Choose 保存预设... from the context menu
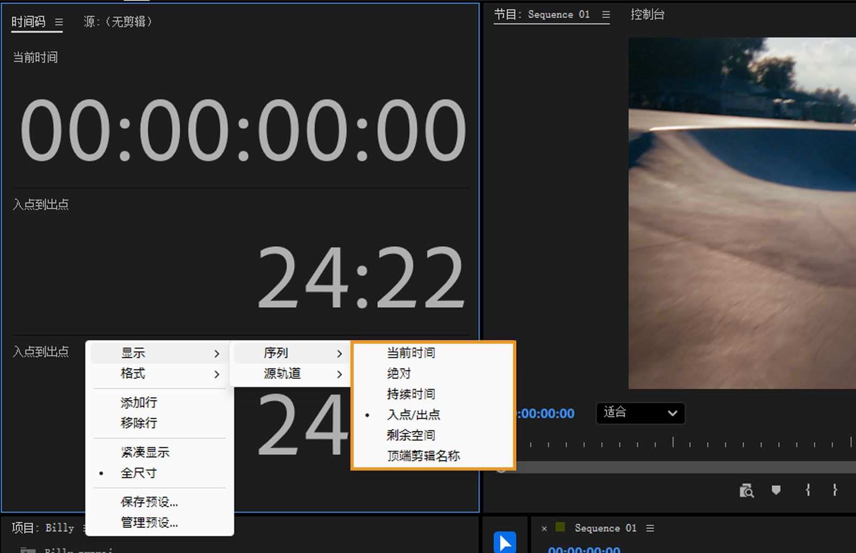The height and width of the screenshot is (553, 856). (x=148, y=502)
